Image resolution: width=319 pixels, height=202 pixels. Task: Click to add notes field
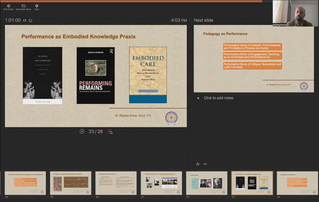pos(219,98)
